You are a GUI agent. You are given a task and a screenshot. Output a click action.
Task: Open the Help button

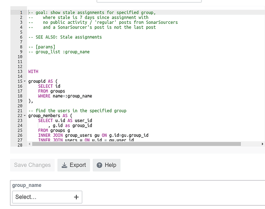point(106,165)
